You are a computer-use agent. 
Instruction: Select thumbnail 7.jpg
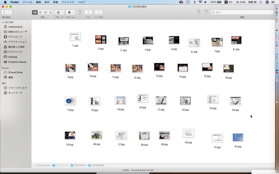pyautogui.click(x=217, y=42)
